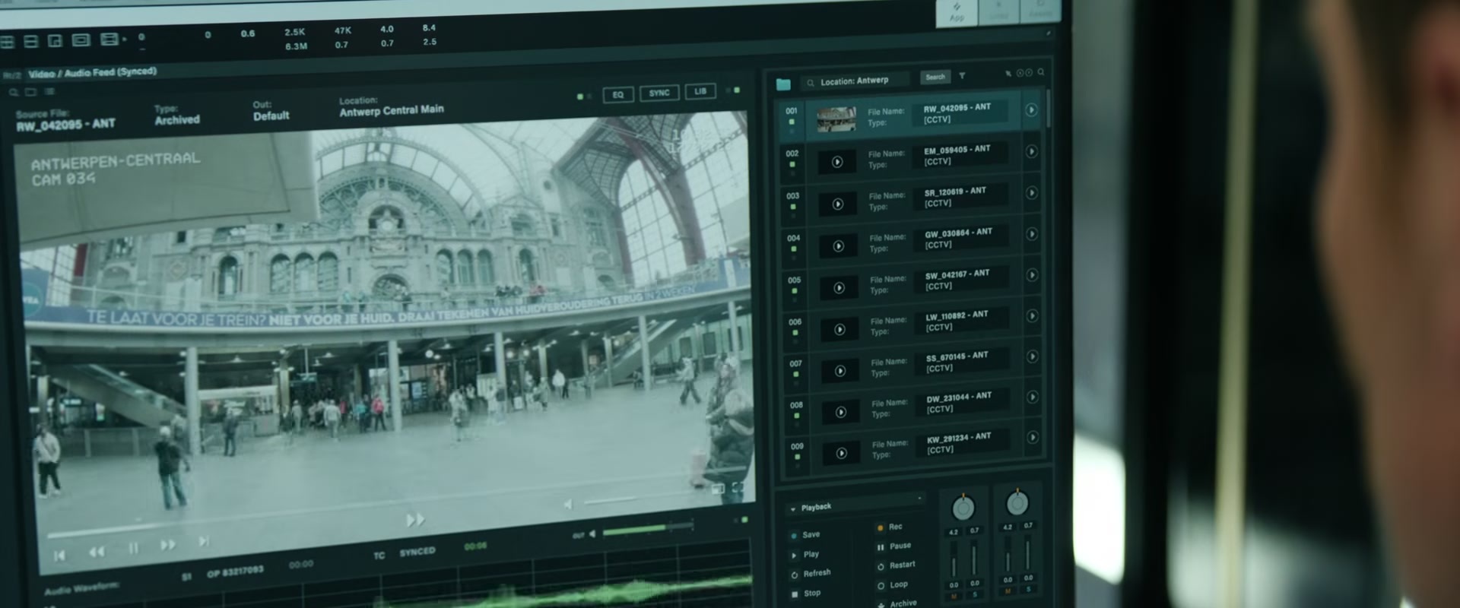
Task: Toggle the green status indicator on row 005
Action: (795, 291)
